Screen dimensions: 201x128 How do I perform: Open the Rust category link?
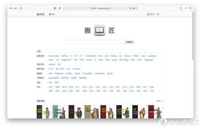coord(108,60)
